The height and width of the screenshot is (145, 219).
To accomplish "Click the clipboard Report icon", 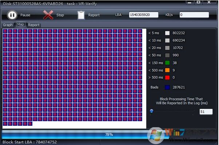I will coord(81,15).
